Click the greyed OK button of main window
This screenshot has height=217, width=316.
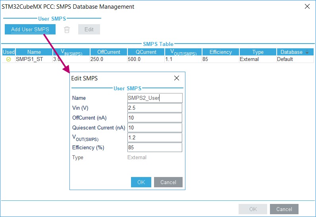coord(253,209)
